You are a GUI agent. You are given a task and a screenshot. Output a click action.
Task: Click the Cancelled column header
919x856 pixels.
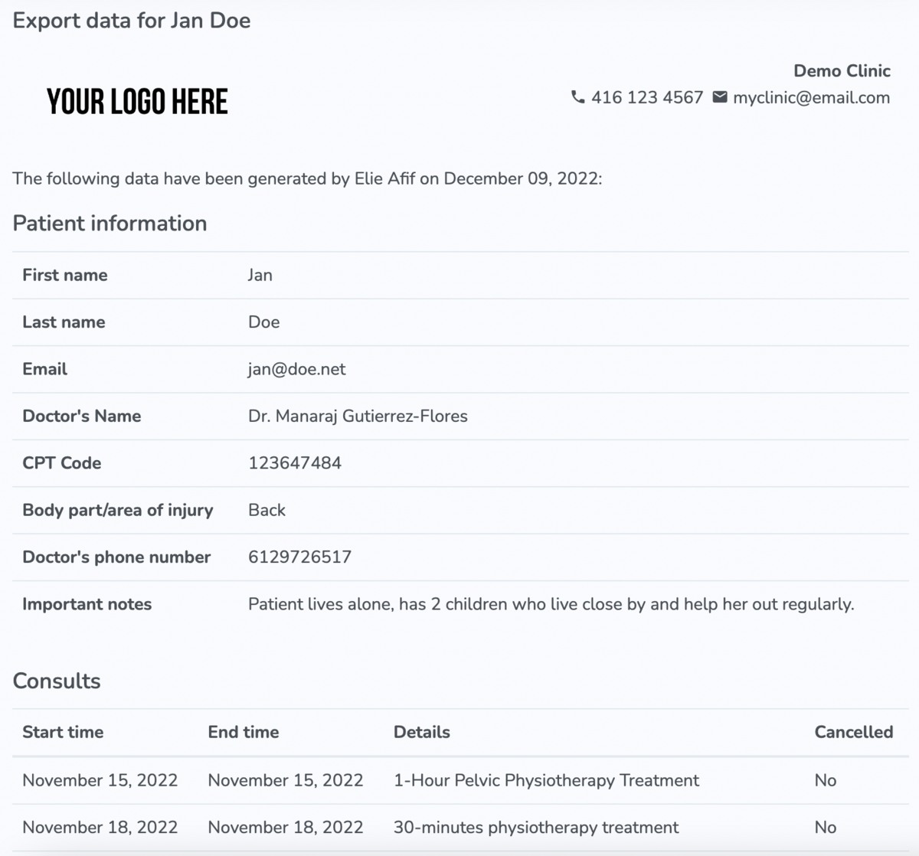tap(853, 732)
